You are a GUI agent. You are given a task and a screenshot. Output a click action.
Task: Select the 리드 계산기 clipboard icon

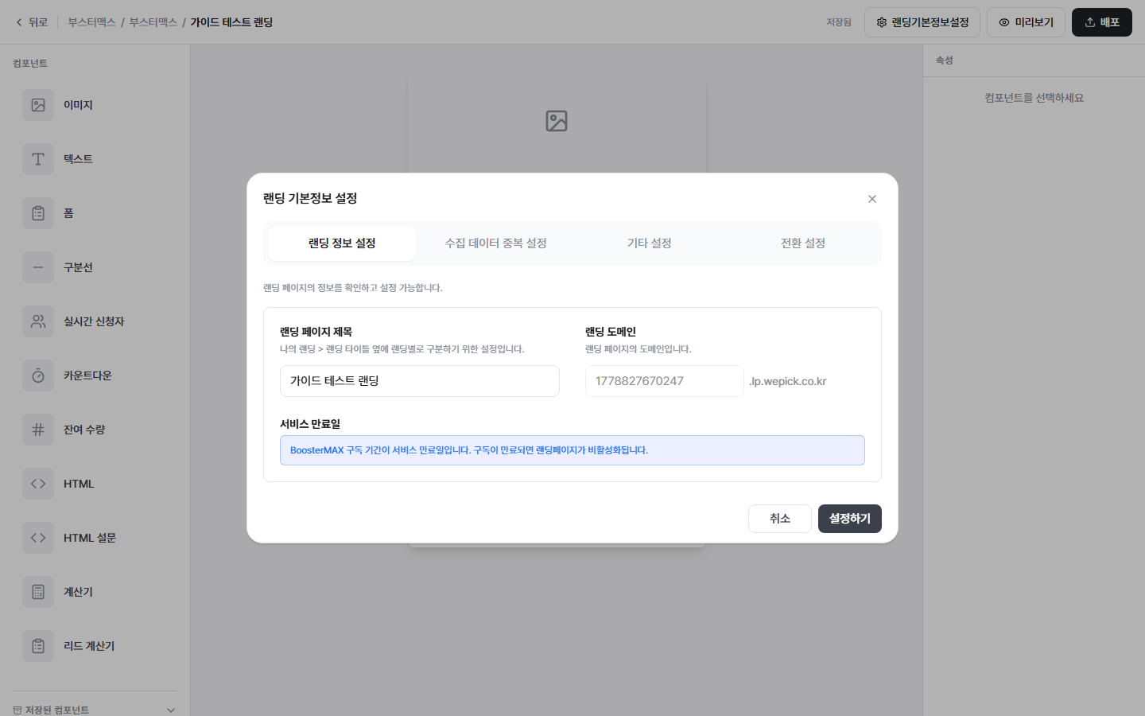(x=38, y=646)
